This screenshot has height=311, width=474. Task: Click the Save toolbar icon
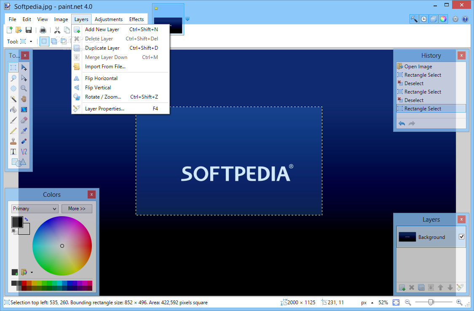[x=29, y=29]
